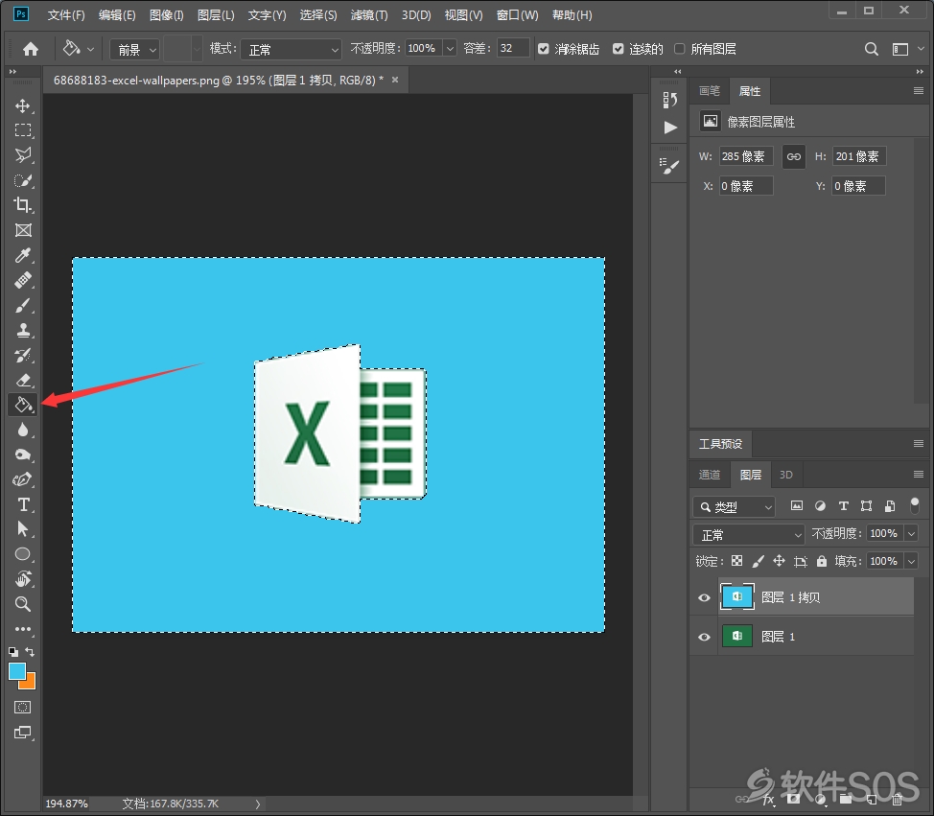The image size is (934, 816).
Task: Select the Eyedropper tool
Action: click(x=23, y=255)
